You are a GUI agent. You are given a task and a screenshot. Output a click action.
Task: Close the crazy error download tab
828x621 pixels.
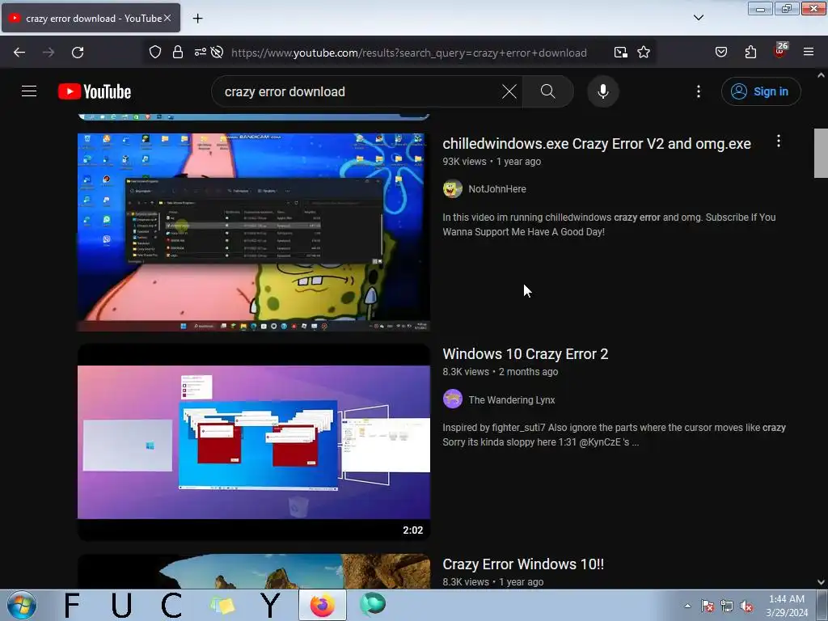click(x=167, y=18)
